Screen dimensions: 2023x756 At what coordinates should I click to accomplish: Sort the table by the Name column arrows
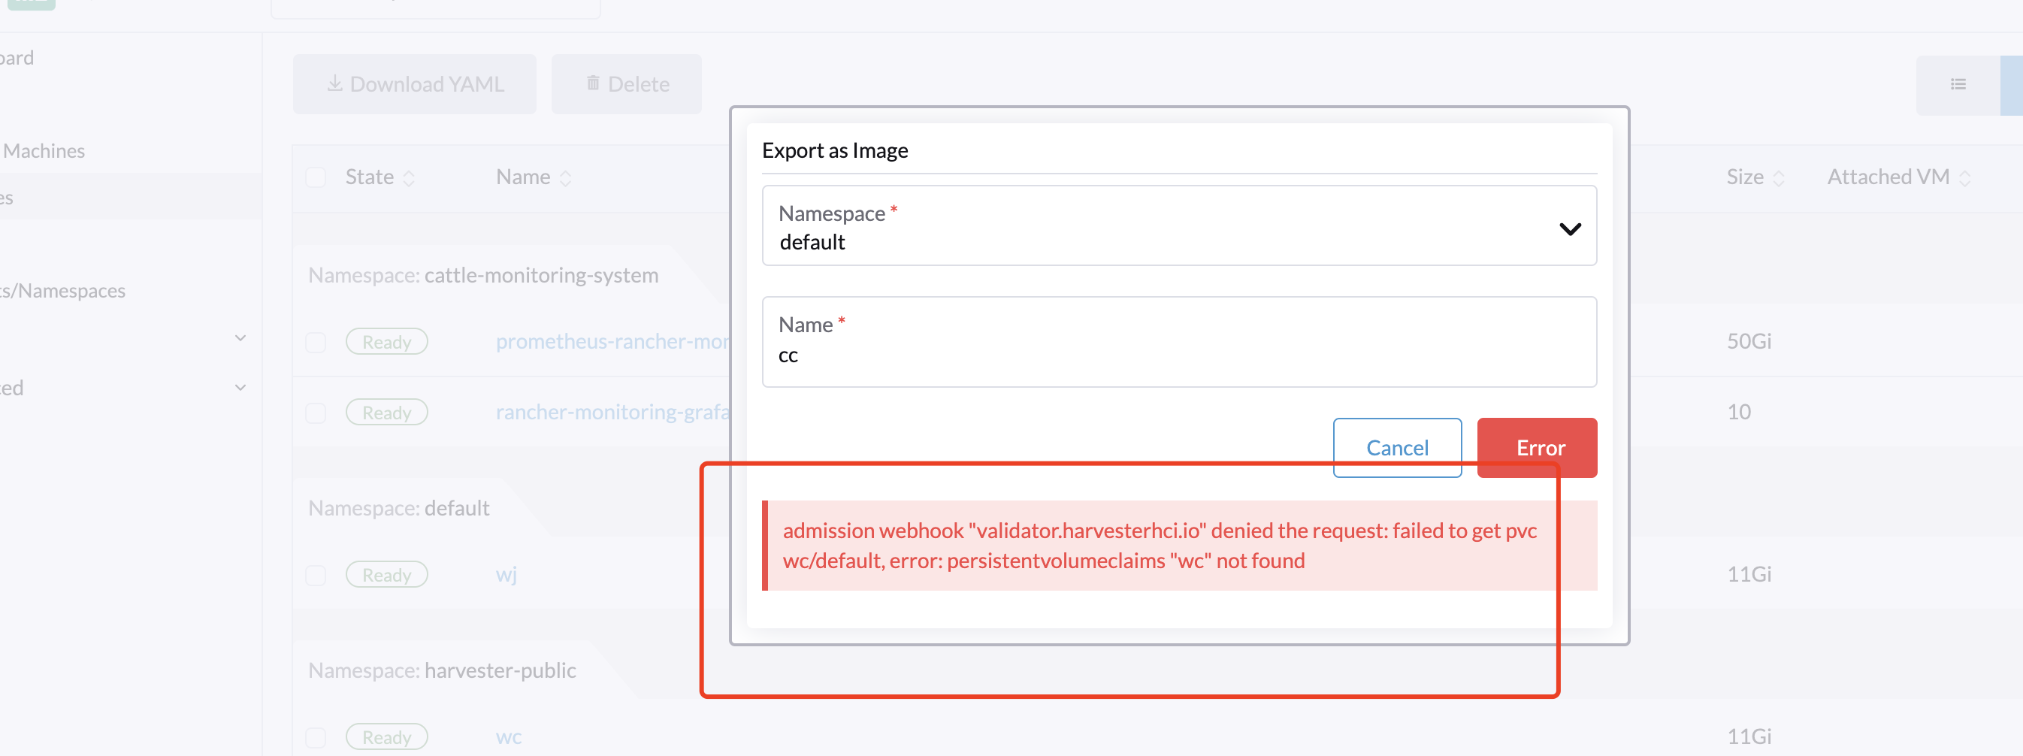567,177
